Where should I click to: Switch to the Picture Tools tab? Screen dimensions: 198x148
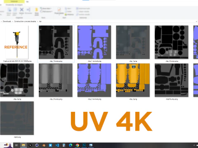tap(14, 5)
